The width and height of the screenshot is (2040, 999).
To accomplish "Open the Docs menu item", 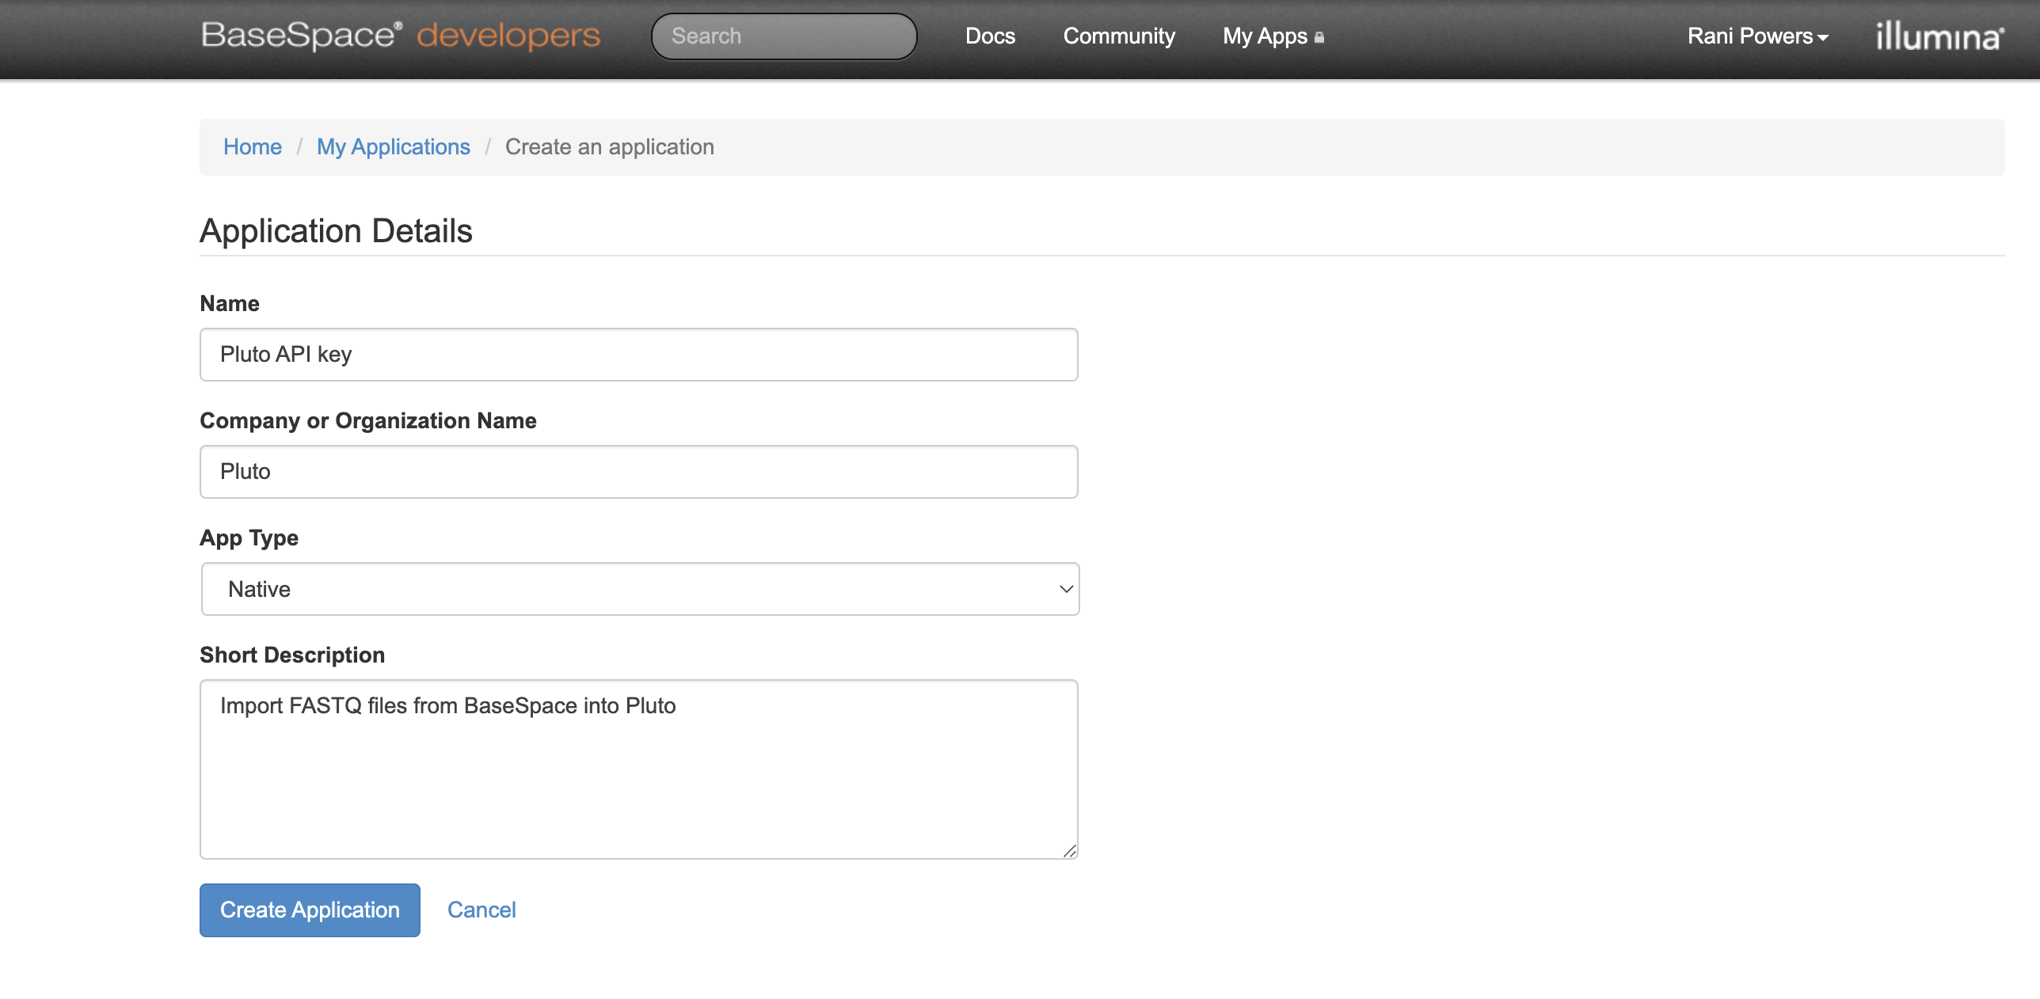I will 990,36.
